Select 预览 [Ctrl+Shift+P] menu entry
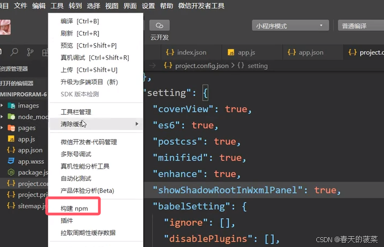This screenshot has height=247, width=384. click(x=96, y=45)
